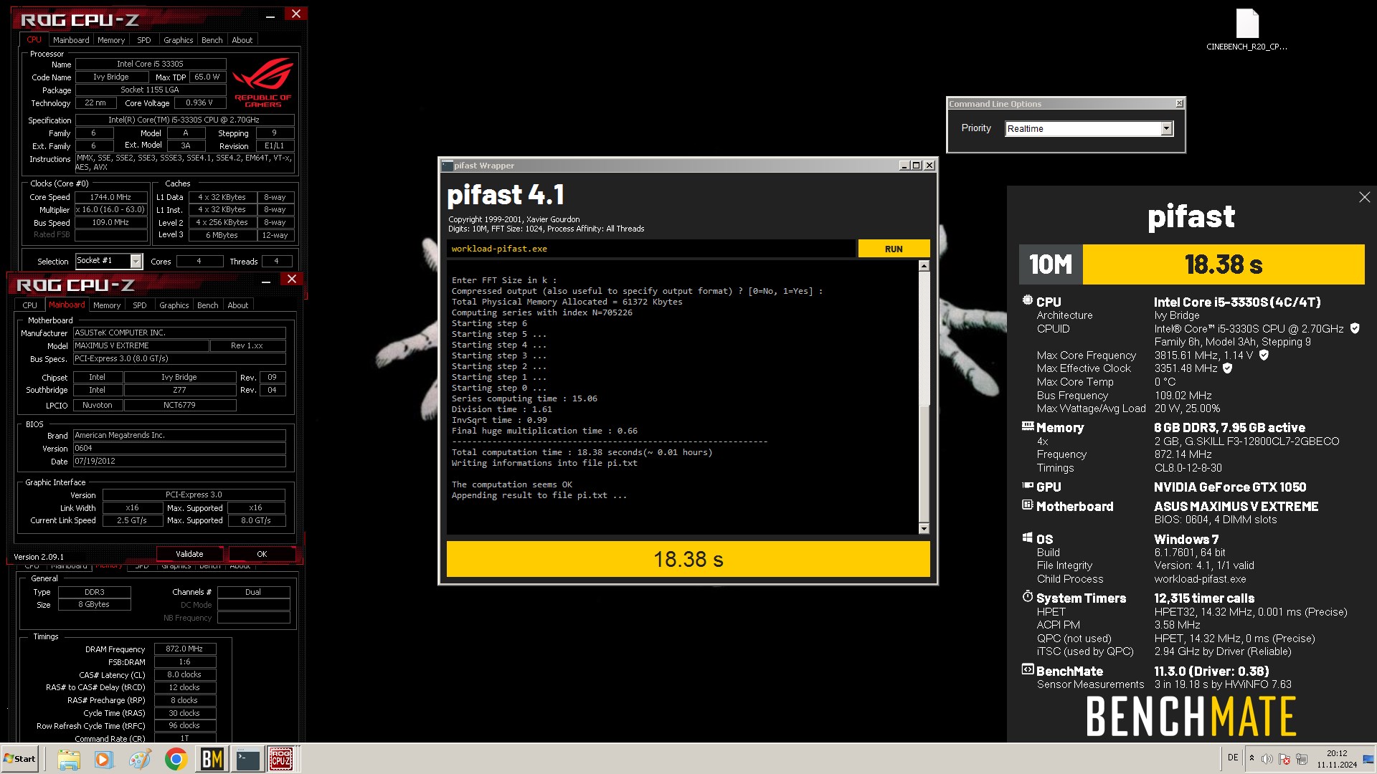
Task: Click the pifast Wrapper title bar icon
Action: point(447,166)
